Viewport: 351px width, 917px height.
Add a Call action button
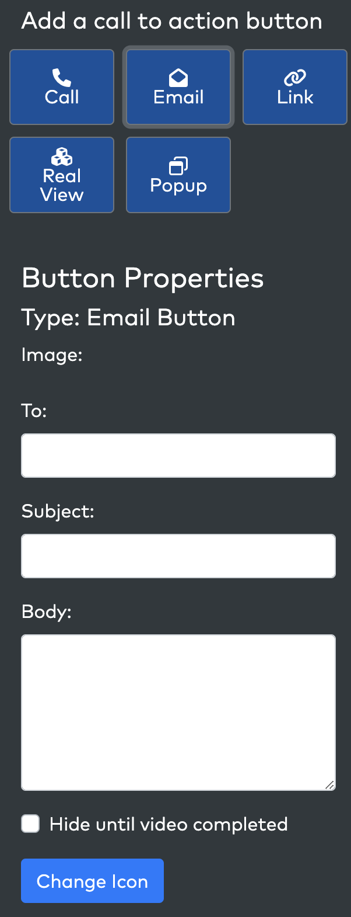[62, 87]
